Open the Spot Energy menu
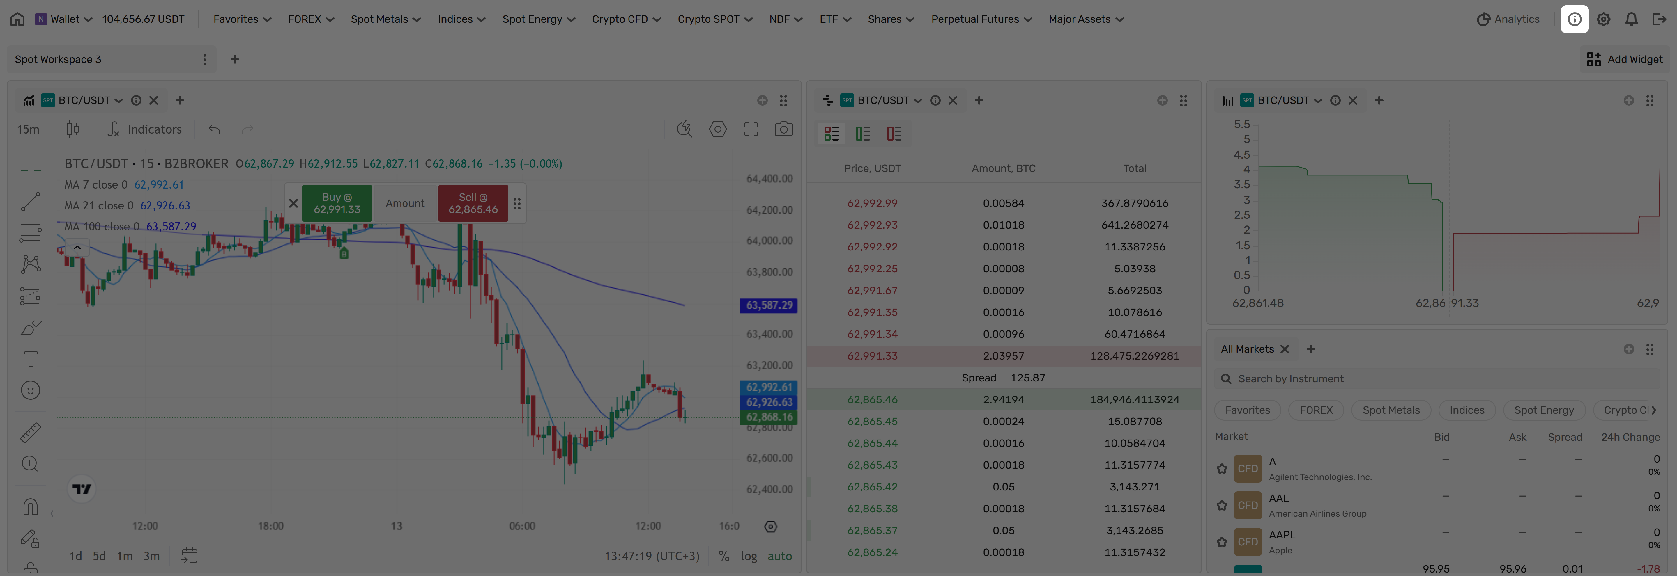Image resolution: width=1677 pixels, height=576 pixels. tap(538, 19)
